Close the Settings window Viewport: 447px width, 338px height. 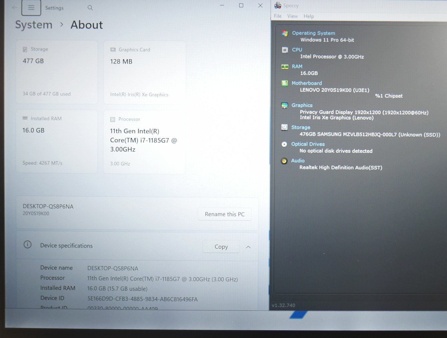click(x=260, y=5)
